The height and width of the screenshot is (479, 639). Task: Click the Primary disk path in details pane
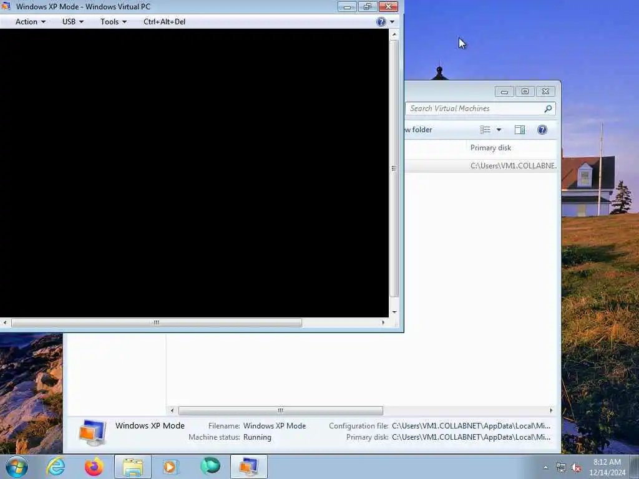(x=471, y=437)
